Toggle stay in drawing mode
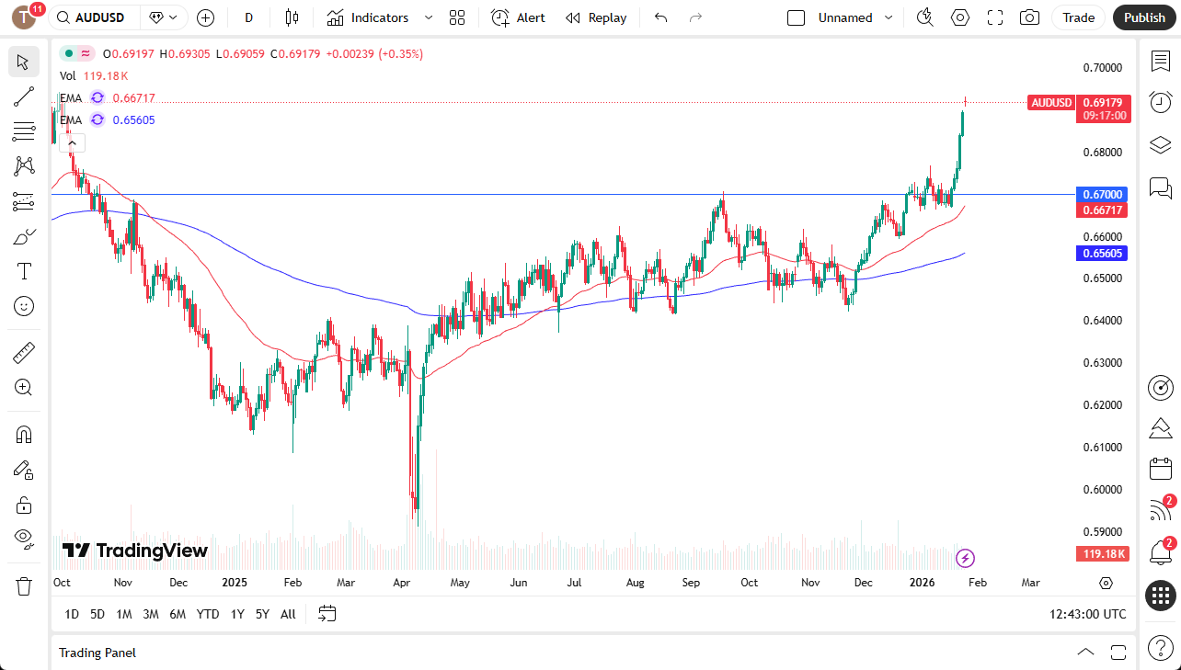Viewport: 1181px width, 670px height. (x=23, y=470)
